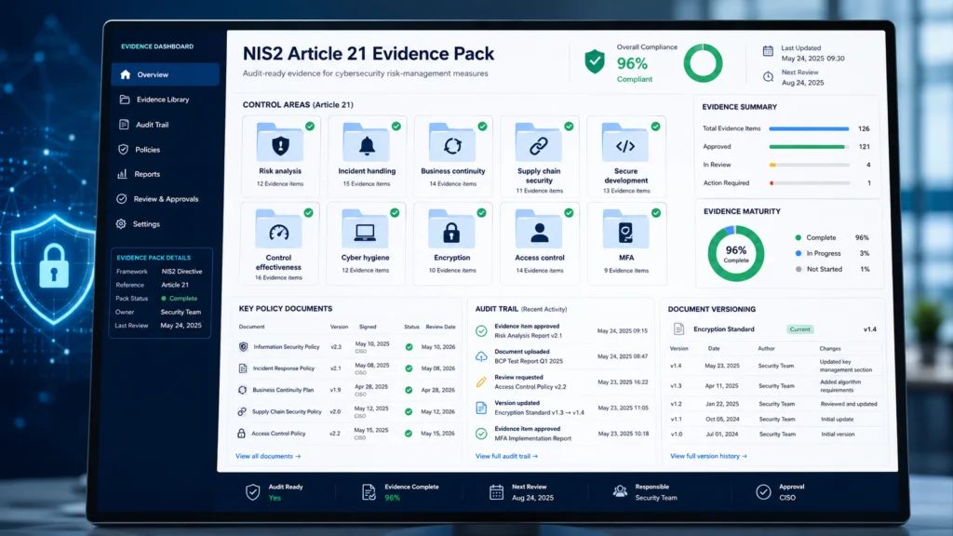Follow the View all documents link
Viewport: 953px width, 536px height.
(x=268, y=456)
